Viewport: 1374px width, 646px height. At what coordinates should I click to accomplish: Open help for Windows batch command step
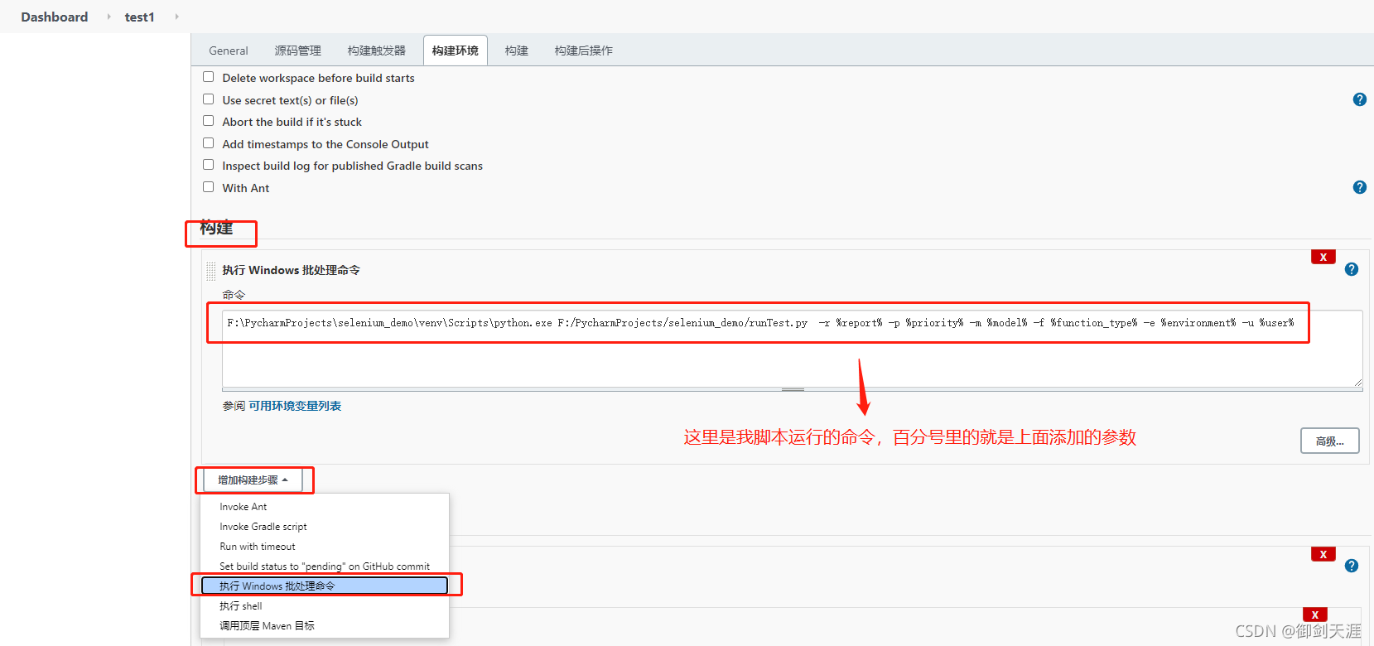tap(1352, 269)
